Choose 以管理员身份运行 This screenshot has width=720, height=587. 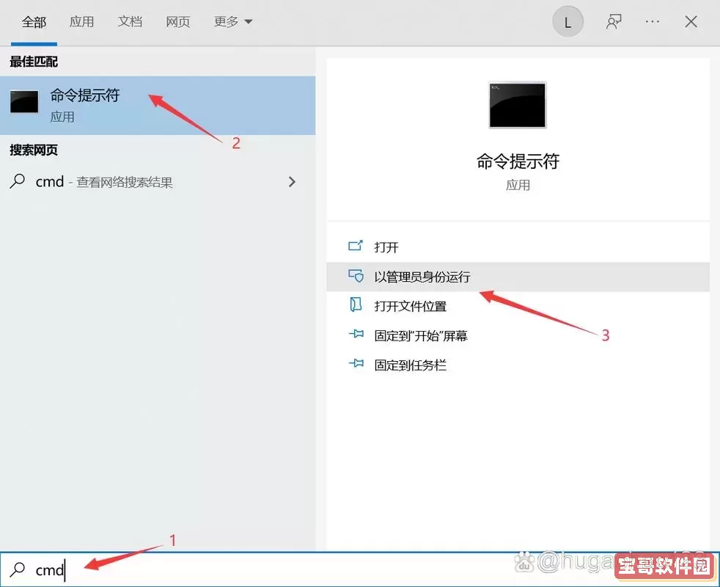click(x=518, y=277)
